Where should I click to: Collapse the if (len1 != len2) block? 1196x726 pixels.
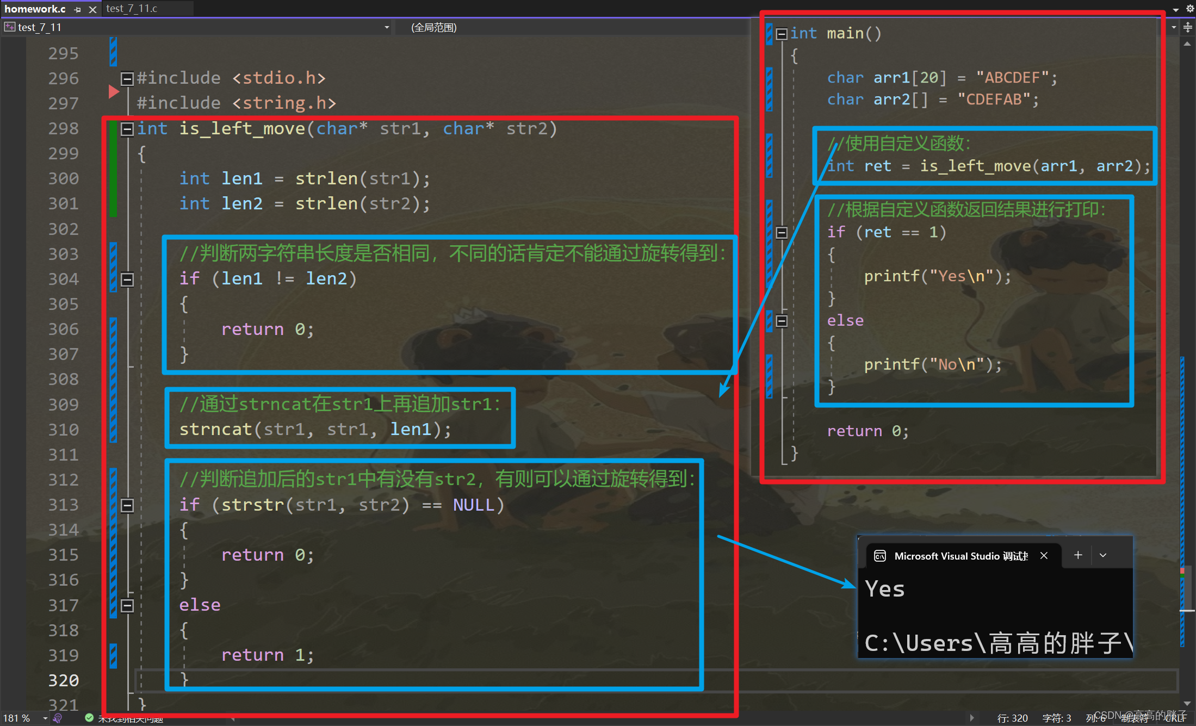click(x=127, y=280)
